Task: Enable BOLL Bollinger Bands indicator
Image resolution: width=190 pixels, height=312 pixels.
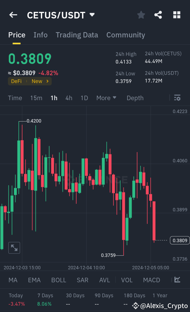Action: tap(59, 280)
